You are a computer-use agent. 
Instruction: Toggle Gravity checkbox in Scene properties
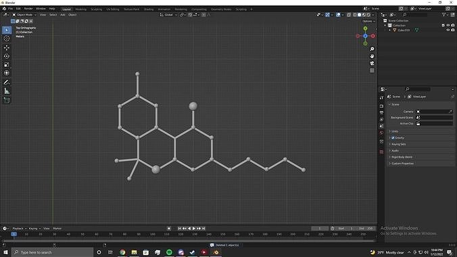393,138
